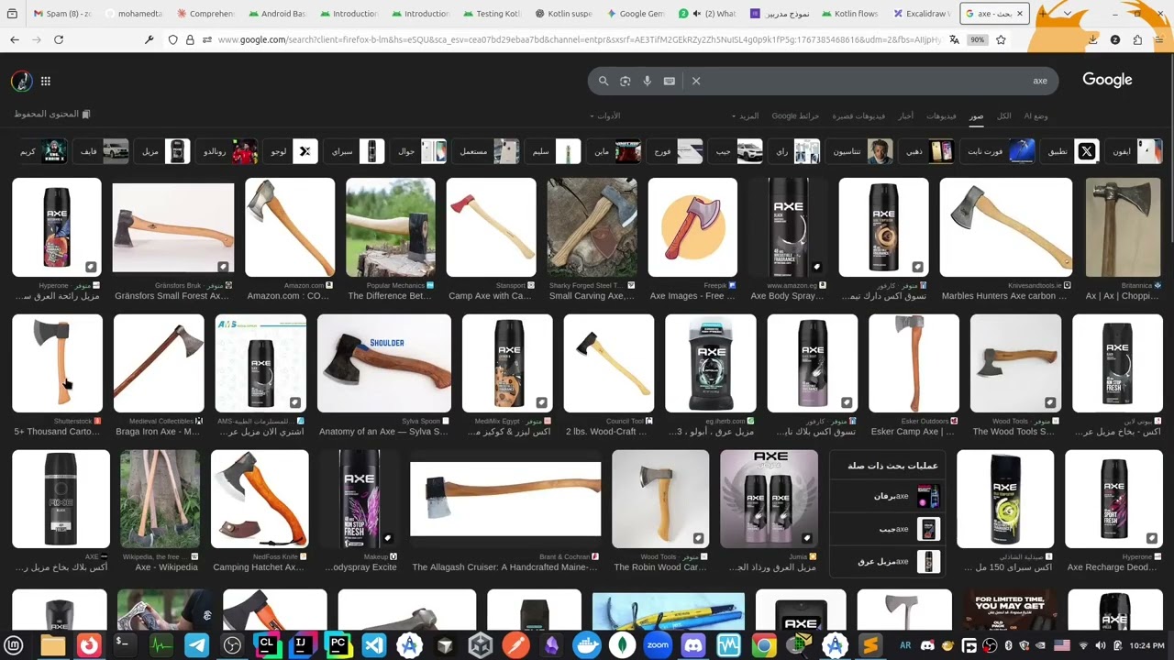Click the 10:24 PM clock in the system tray
The height and width of the screenshot is (660, 1174).
pos(1146,646)
